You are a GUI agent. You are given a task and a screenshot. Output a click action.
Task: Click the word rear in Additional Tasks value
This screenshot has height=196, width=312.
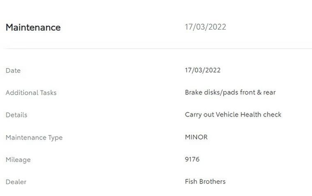(x=269, y=92)
